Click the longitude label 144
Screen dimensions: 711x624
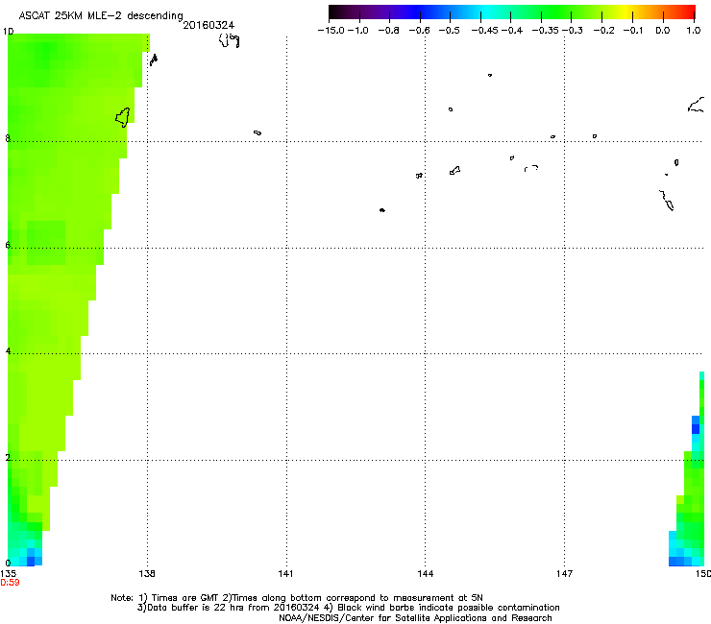click(x=426, y=574)
